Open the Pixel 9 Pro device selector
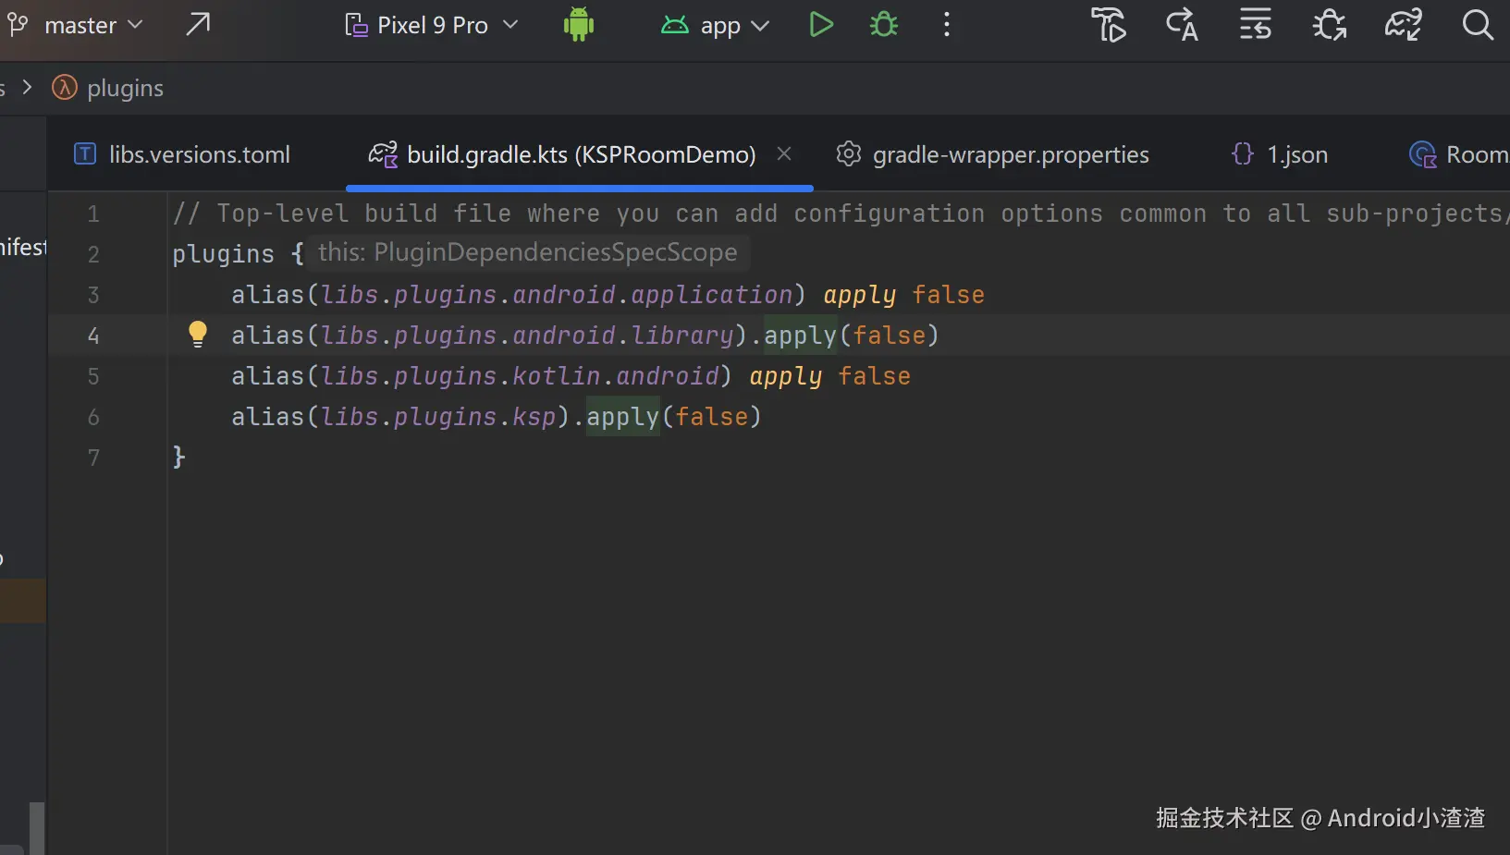The width and height of the screenshot is (1510, 855). (x=431, y=25)
